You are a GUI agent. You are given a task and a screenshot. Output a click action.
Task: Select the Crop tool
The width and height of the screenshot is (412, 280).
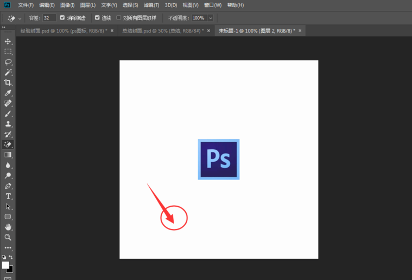click(x=8, y=82)
